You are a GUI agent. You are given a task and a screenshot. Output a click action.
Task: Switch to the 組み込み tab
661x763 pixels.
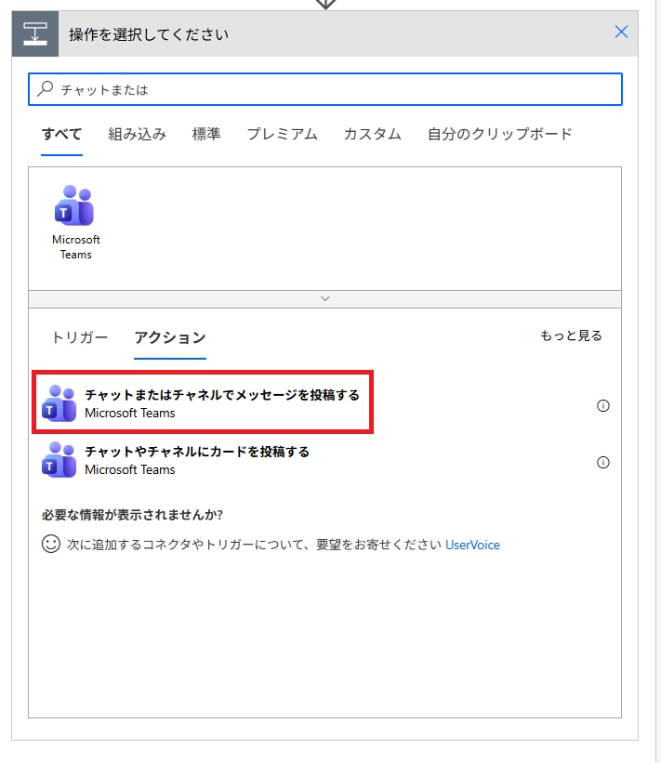[137, 134]
